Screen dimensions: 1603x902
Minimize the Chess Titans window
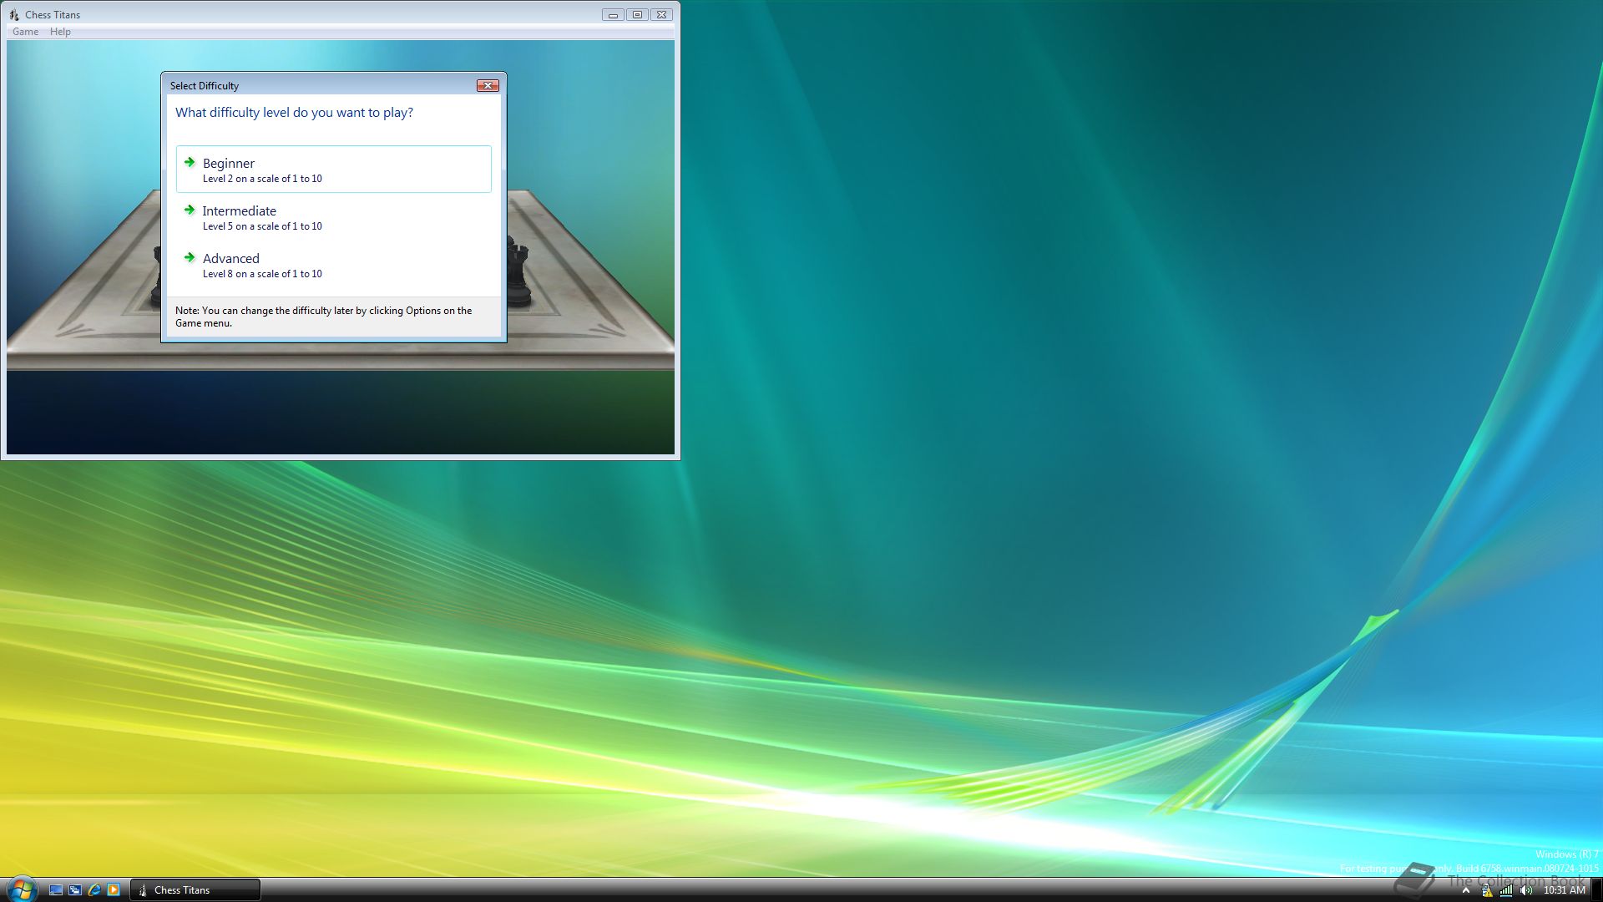click(x=613, y=14)
